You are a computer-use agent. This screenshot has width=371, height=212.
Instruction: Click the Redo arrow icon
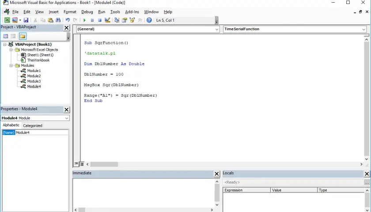[75, 20]
